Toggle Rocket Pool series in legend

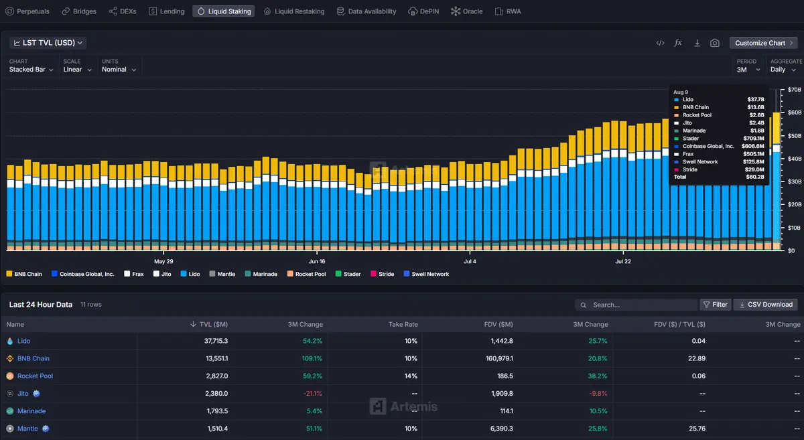coord(306,274)
